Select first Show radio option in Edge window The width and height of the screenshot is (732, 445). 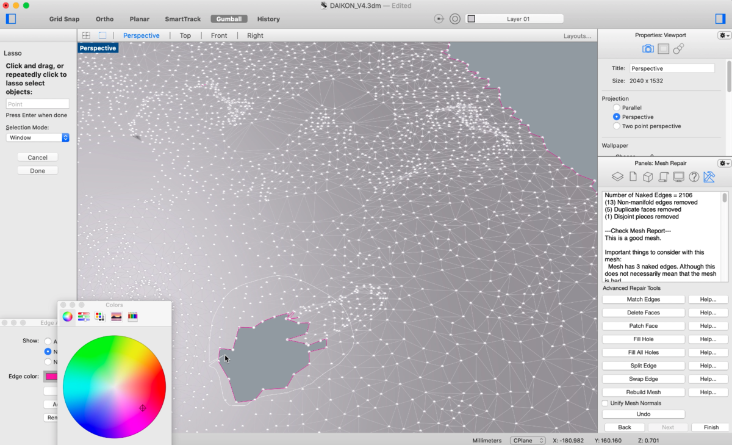click(48, 341)
